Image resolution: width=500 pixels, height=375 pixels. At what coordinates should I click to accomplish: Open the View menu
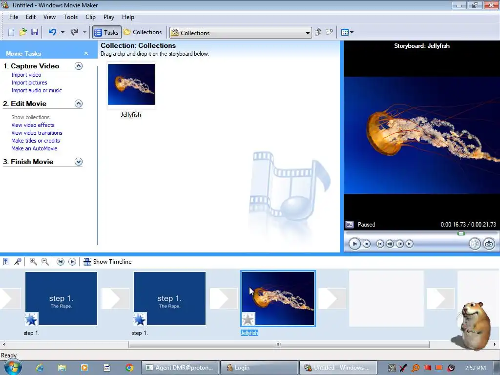49,17
